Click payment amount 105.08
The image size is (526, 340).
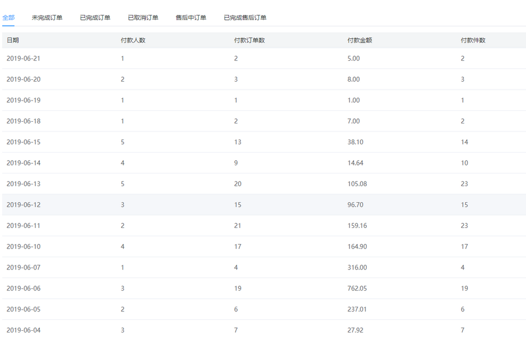point(357,184)
